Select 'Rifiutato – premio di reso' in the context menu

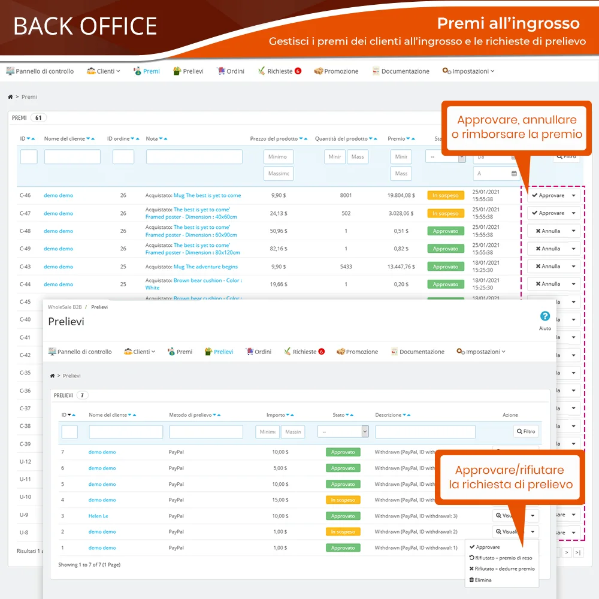coord(502,558)
